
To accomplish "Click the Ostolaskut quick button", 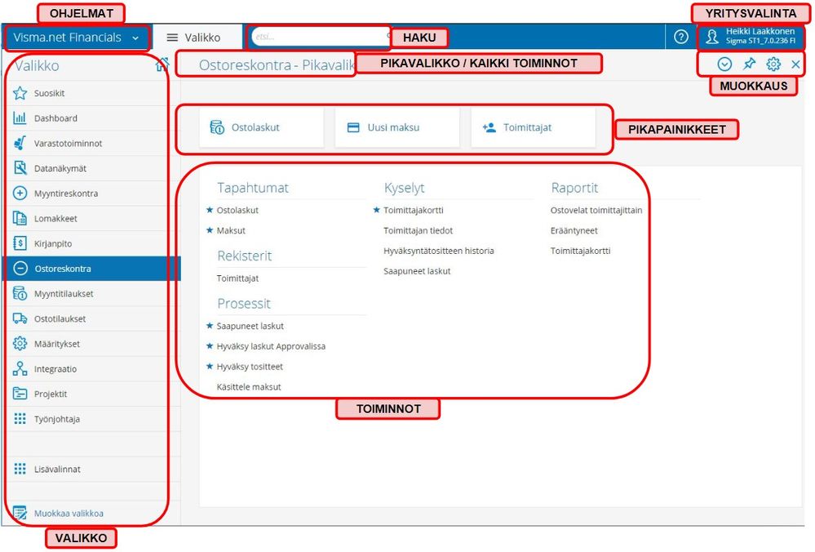I will (261, 127).
